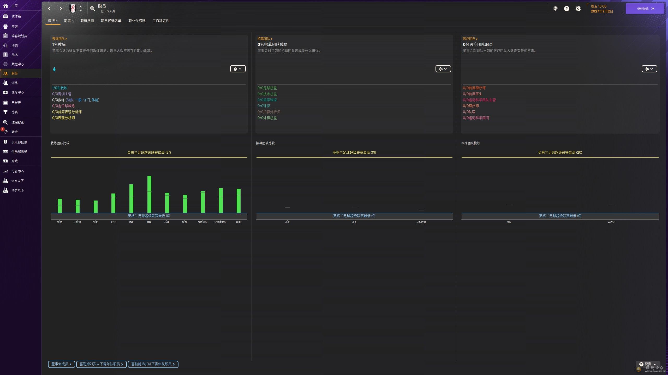Click the 0/0青训主管 link

click(62, 94)
